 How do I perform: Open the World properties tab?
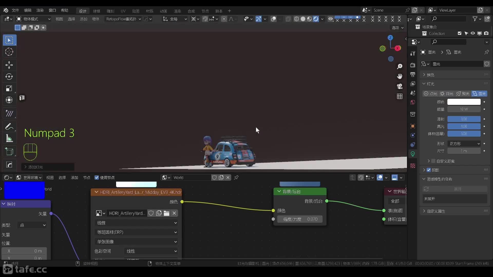413,102
